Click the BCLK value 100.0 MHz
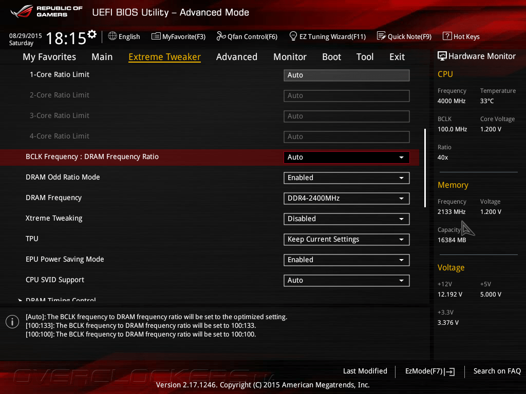 click(452, 129)
